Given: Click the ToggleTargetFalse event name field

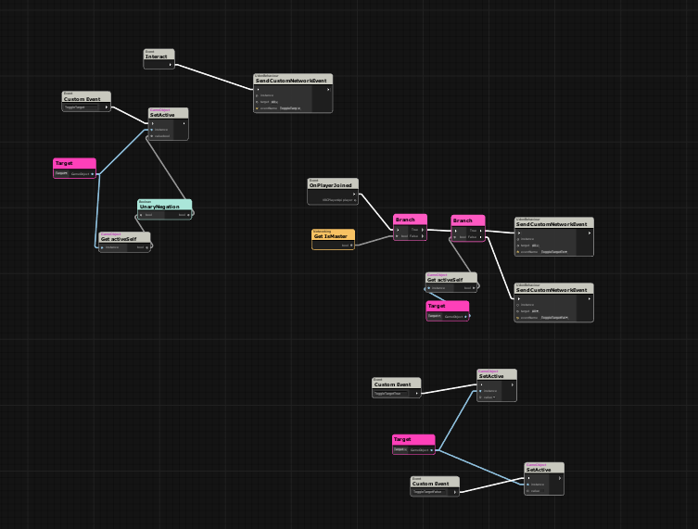Looking at the screenshot, I should tap(431, 492).
